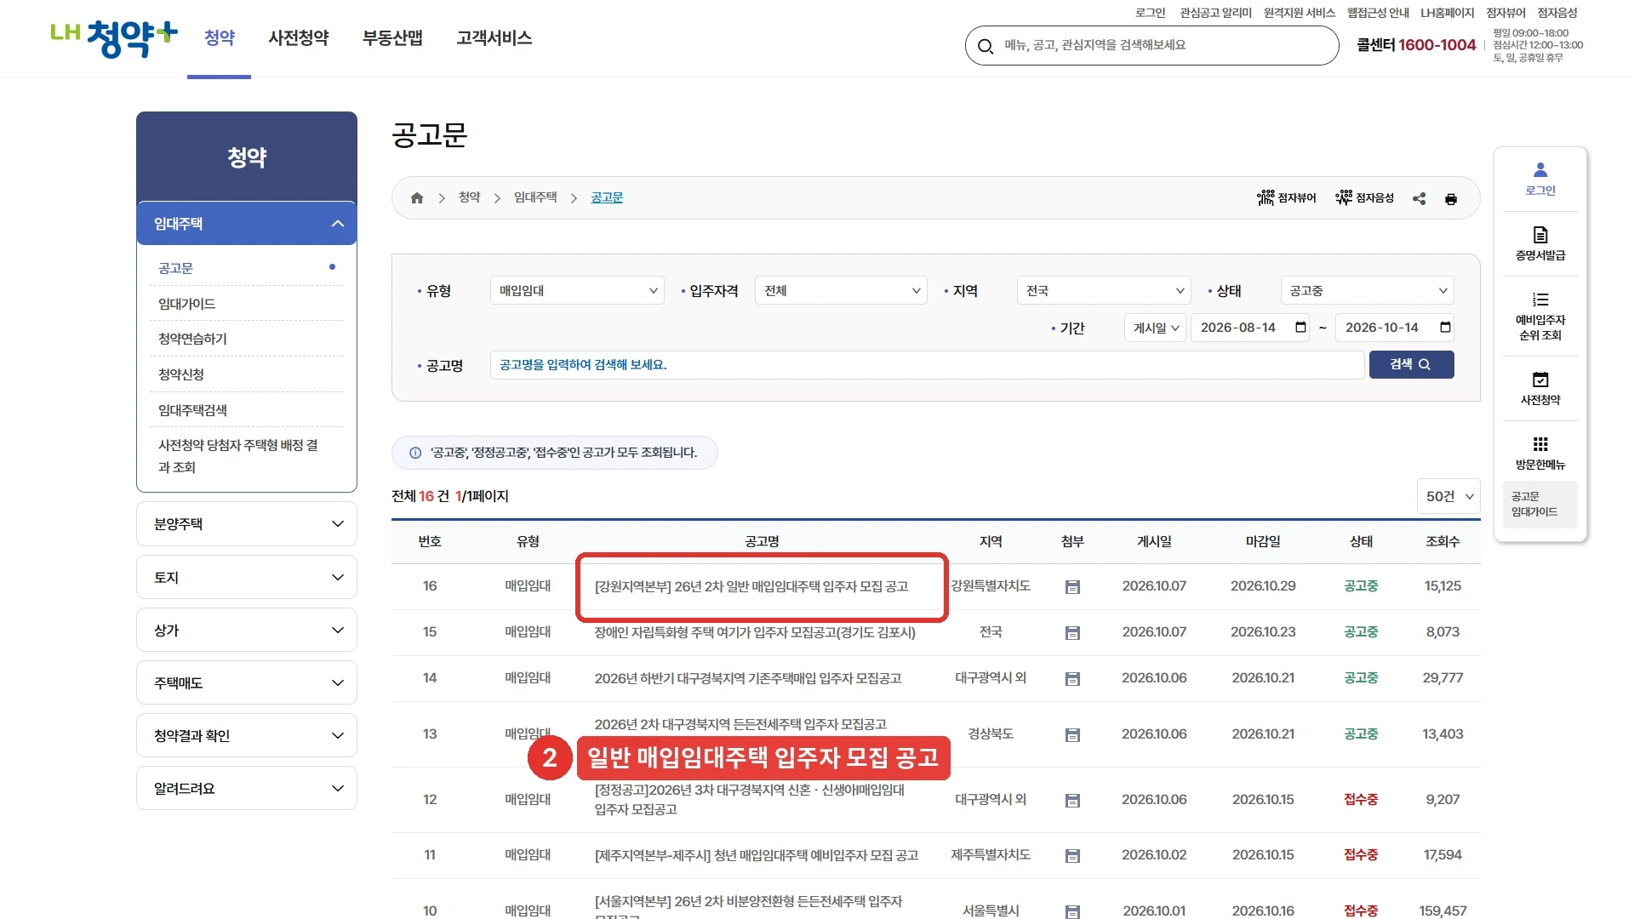Click the search magnifier icon in top bar

click(x=986, y=46)
